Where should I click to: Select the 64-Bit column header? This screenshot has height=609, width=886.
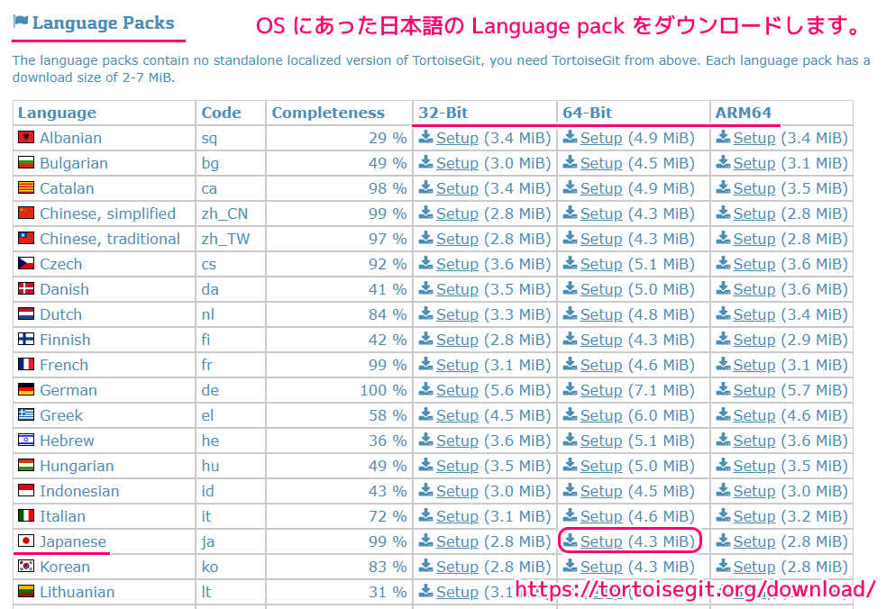click(x=587, y=113)
